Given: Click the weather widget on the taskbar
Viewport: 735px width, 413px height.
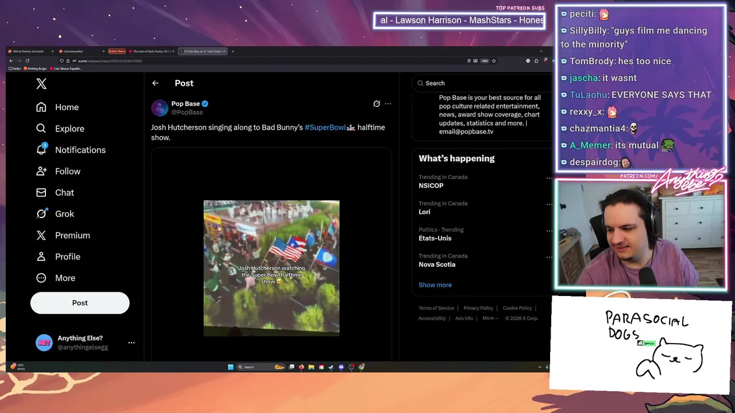Looking at the screenshot, I should coord(18,367).
